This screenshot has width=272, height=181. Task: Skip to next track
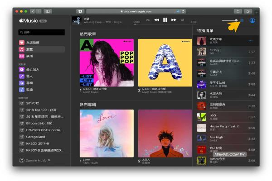(174, 20)
